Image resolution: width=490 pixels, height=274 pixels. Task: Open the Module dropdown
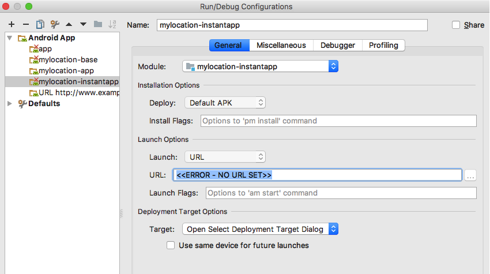(x=261, y=66)
